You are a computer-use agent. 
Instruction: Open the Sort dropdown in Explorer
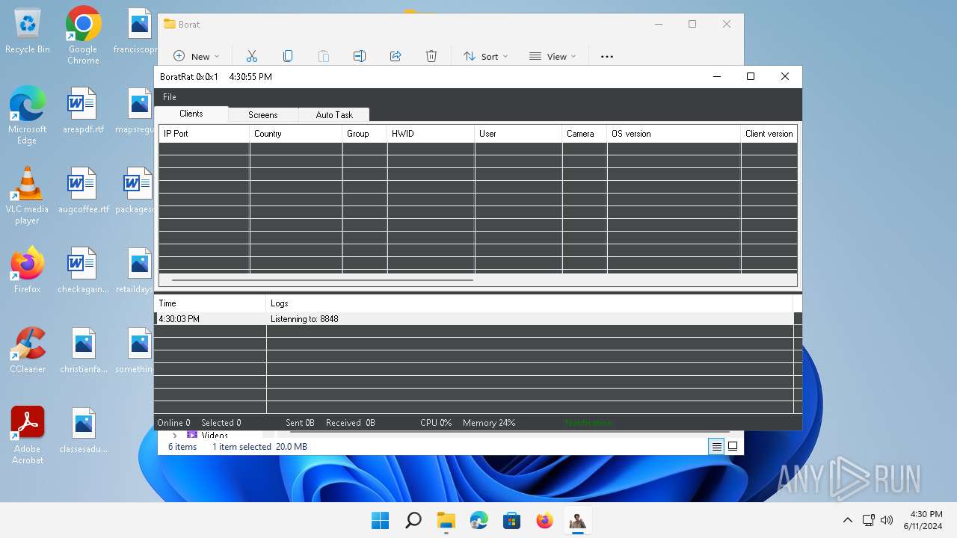point(485,56)
